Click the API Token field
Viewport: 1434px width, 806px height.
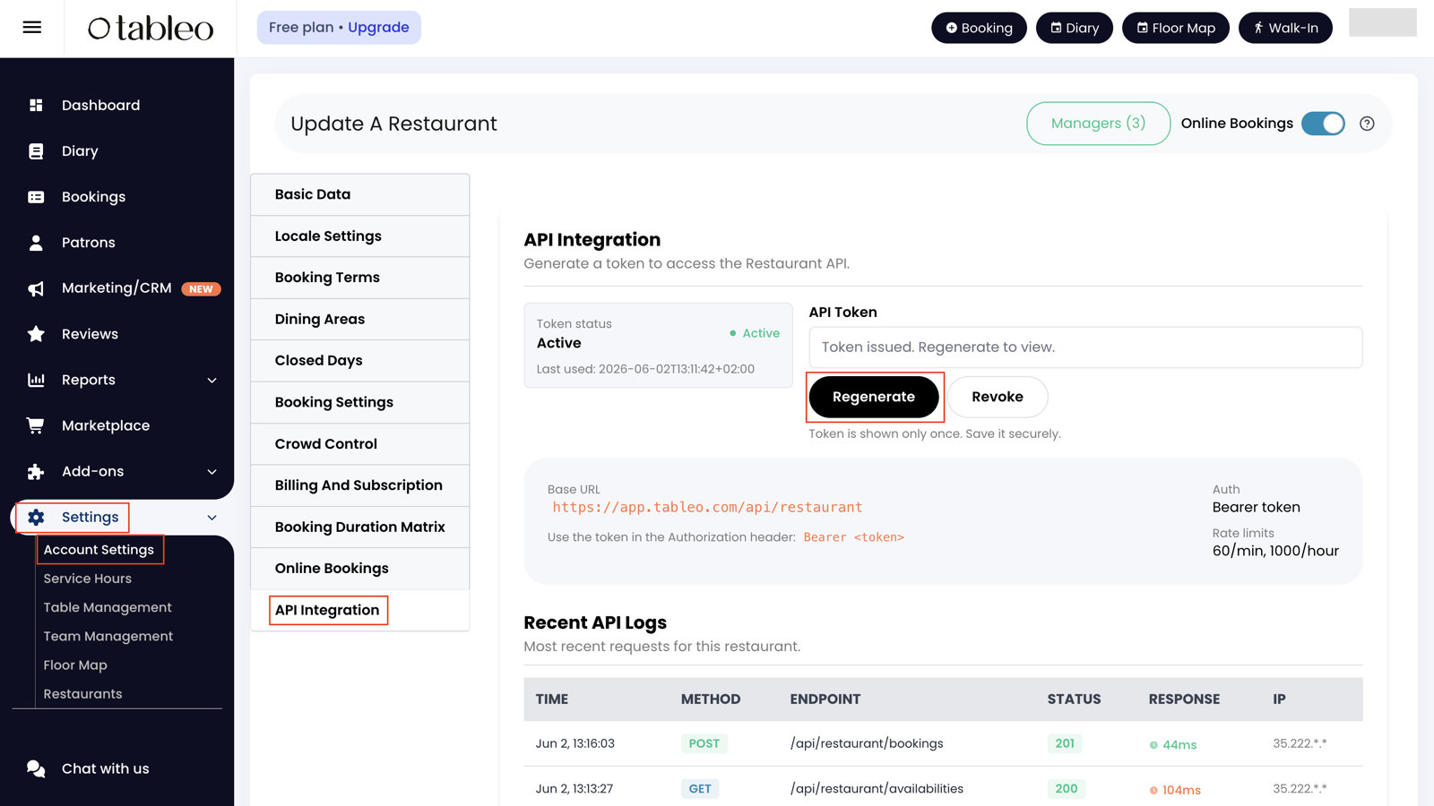tap(1085, 347)
